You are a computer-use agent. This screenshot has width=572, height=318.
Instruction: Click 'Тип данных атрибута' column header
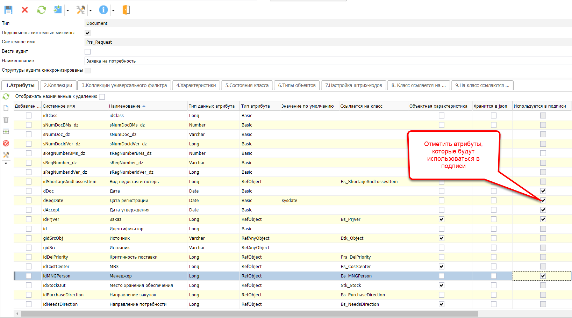pyautogui.click(x=212, y=106)
